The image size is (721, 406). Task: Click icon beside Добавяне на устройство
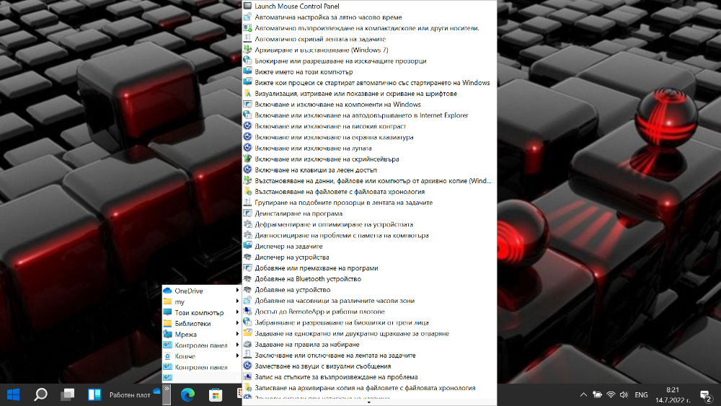pyautogui.click(x=247, y=290)
